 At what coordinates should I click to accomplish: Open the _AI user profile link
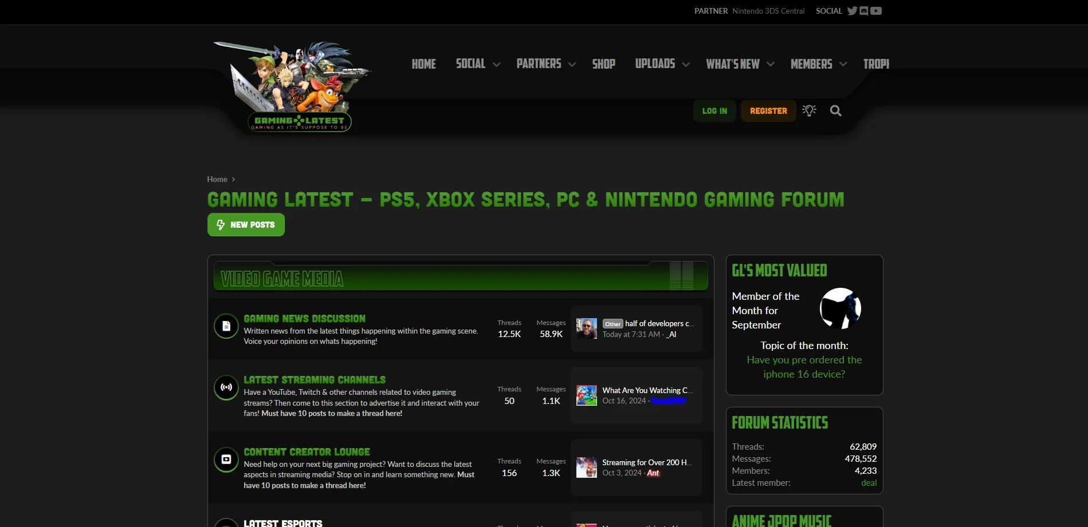(671, 335)
